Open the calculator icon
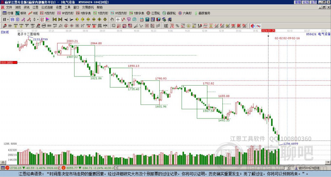This screenshot has height=177, width=331. (x=147, y=20)
